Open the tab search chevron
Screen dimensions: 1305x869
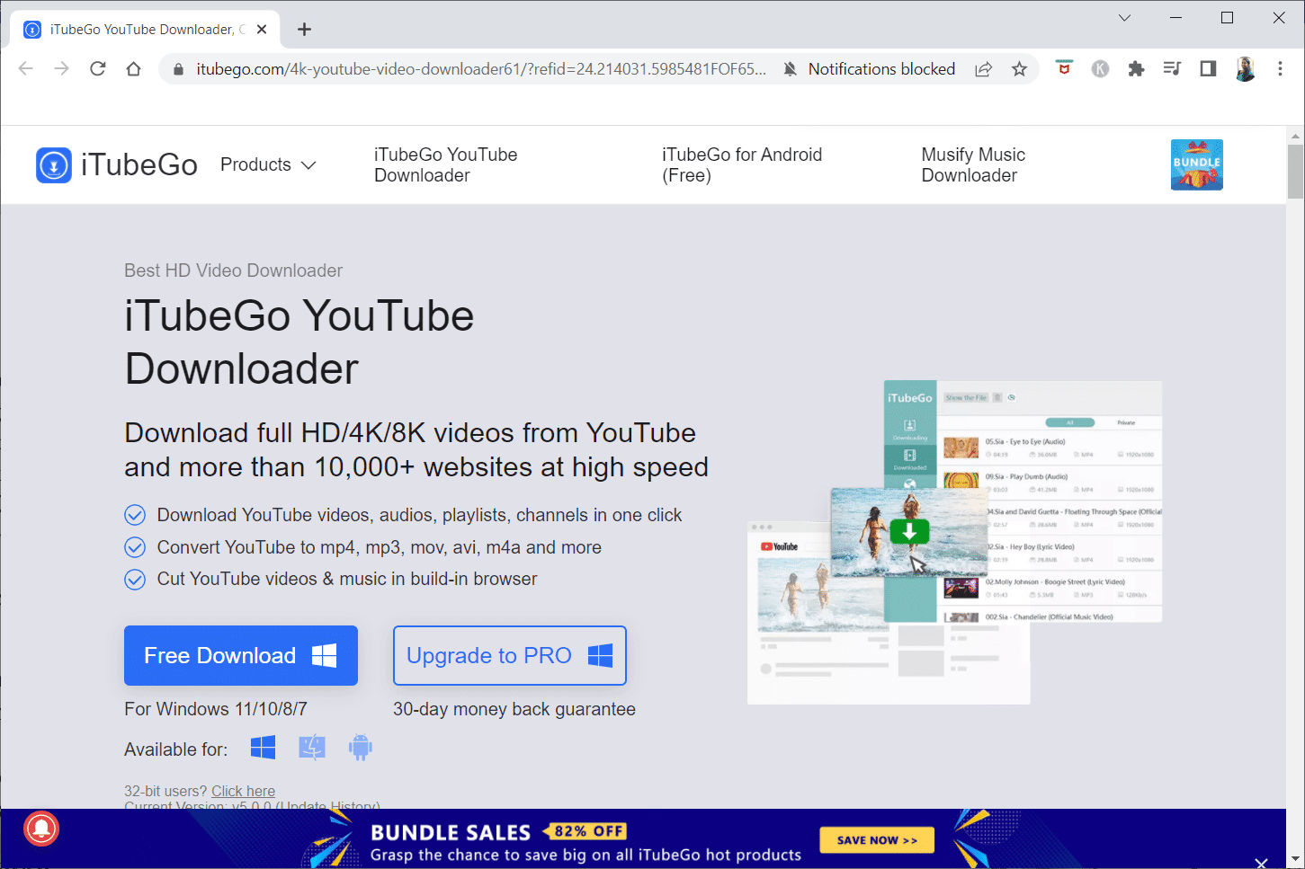tap(1124, 18)
